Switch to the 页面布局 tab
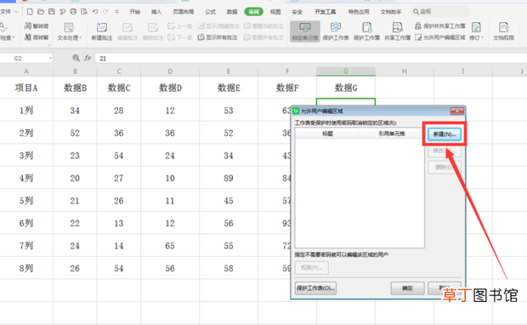 (x=183, y=12)
